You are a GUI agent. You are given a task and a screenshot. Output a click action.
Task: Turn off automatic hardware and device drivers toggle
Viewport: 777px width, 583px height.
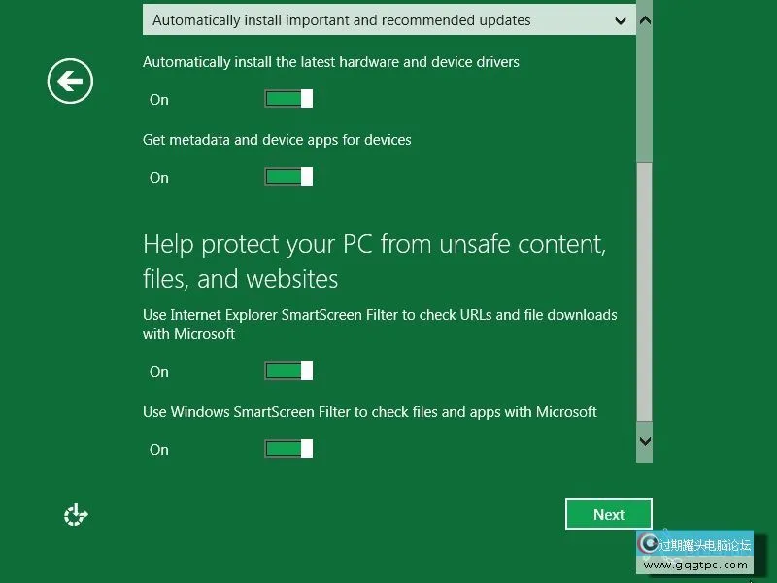tap(288, 99)
